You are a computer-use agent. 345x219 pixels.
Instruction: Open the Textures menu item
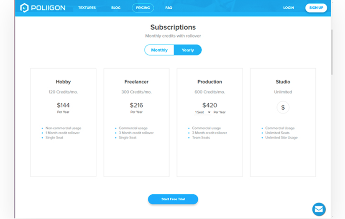pyautogui.click(x=87, y=8)
